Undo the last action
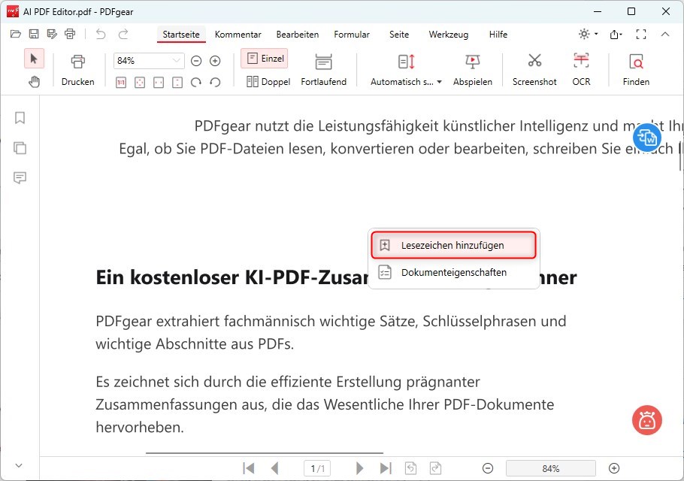 [x=101, y=34]
